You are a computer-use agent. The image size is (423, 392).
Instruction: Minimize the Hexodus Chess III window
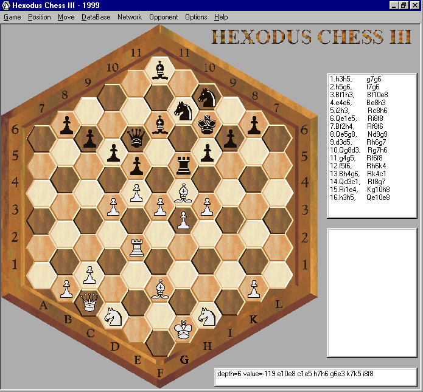pyautogui.click(x=394, y=5)
